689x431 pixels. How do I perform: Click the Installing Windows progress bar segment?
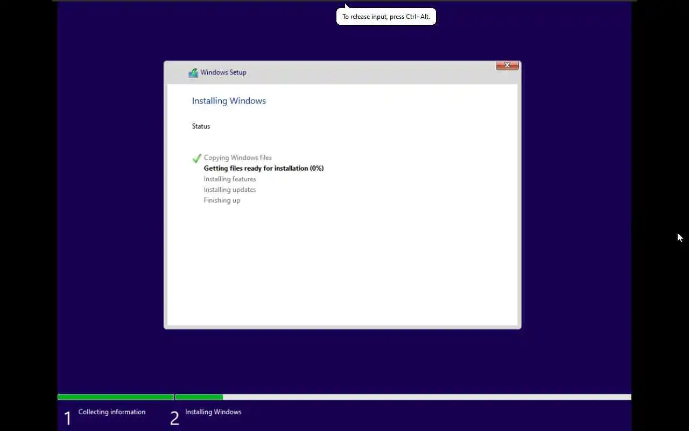pyautogui.click(x=403, y=397)
